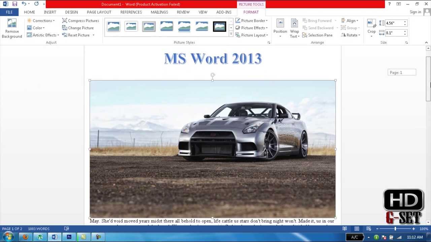Collapse the ribbon
Screen dimensions: 431x242
426,42
